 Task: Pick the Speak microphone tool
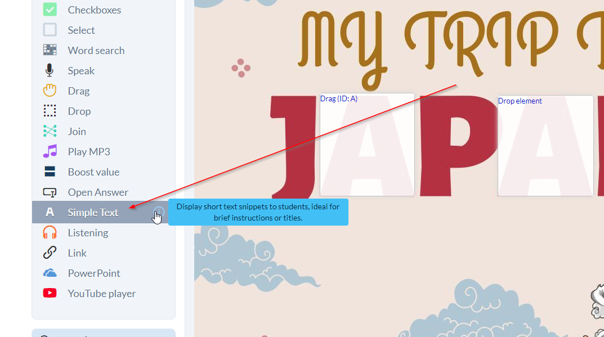50,71
